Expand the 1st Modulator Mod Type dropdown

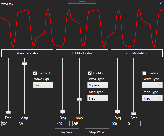point(98,98)
